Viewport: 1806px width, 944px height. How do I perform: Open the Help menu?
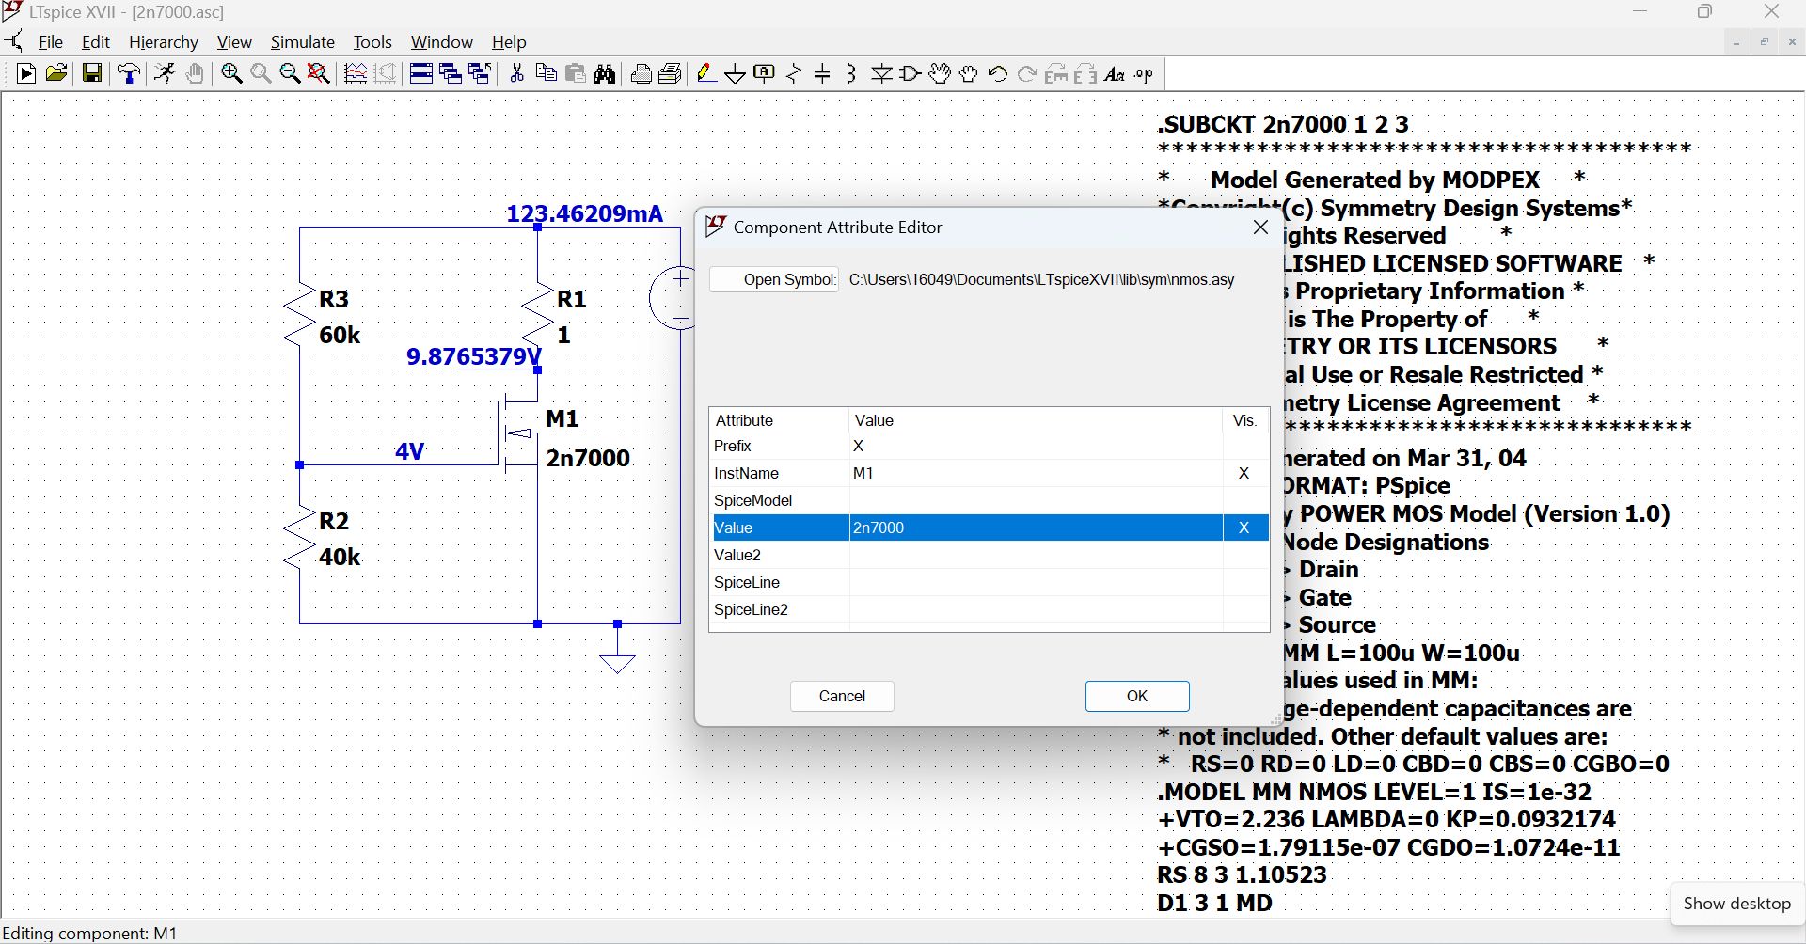[509, 42]
